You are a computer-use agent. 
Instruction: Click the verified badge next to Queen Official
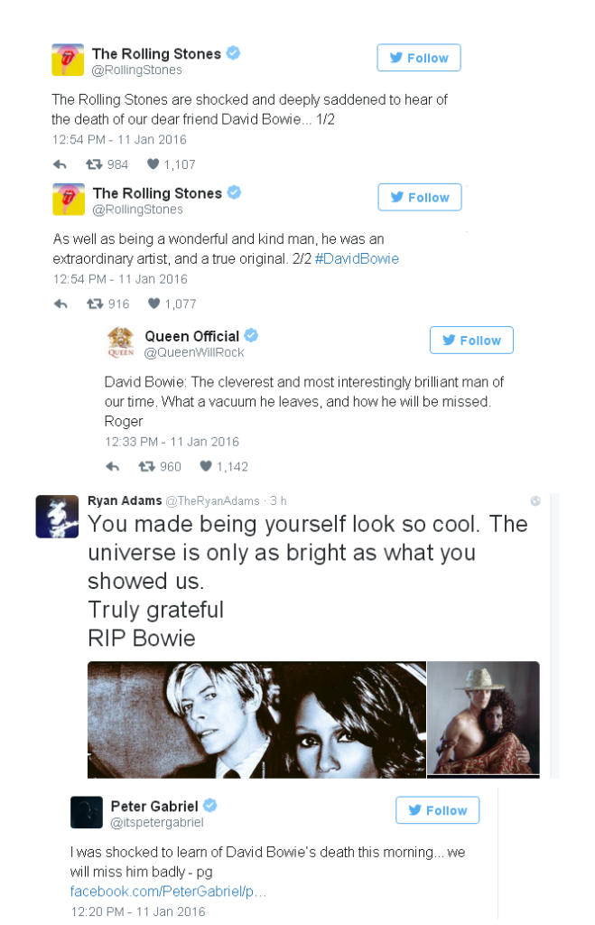[x=250, y=335]
